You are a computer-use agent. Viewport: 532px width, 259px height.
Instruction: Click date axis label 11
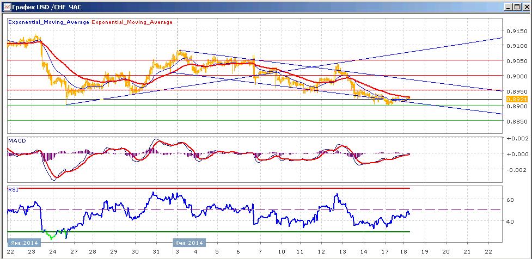pos(299,252)
